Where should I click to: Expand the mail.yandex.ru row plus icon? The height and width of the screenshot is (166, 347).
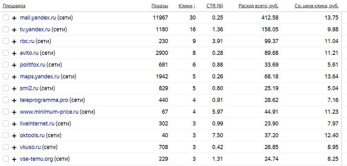pyautogui.click(x=14, y=18)
